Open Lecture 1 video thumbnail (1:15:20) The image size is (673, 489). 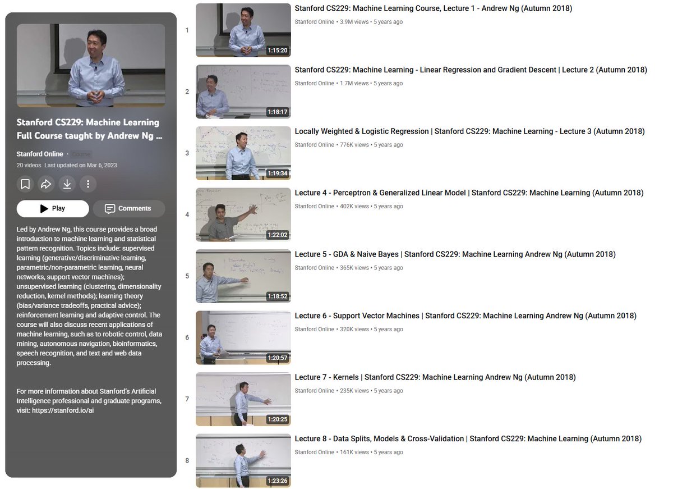(243, 30)
